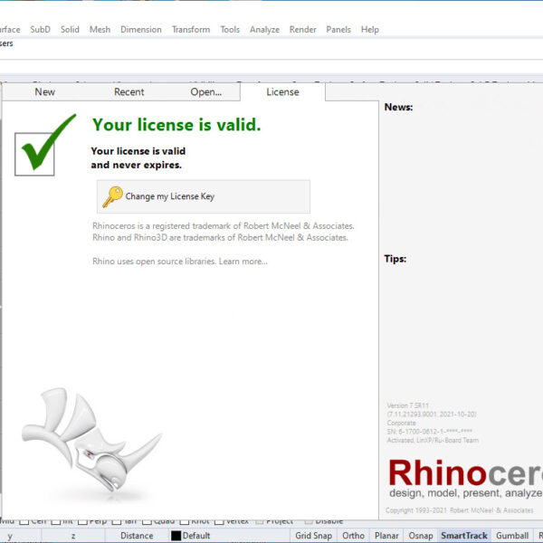Click the 'Tips:' heading
This screenshot has width=543, height=543.
395,259
